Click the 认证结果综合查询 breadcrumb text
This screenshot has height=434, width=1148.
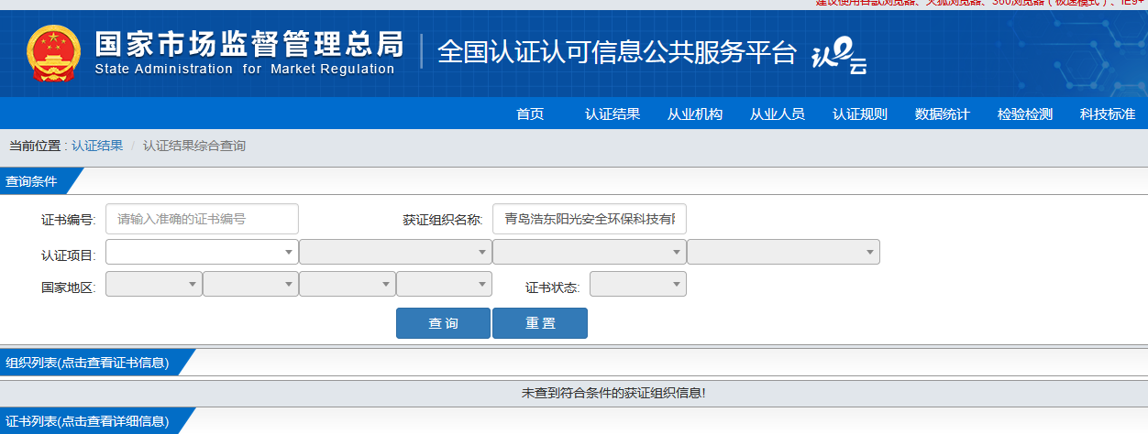(x=194, y=146)
